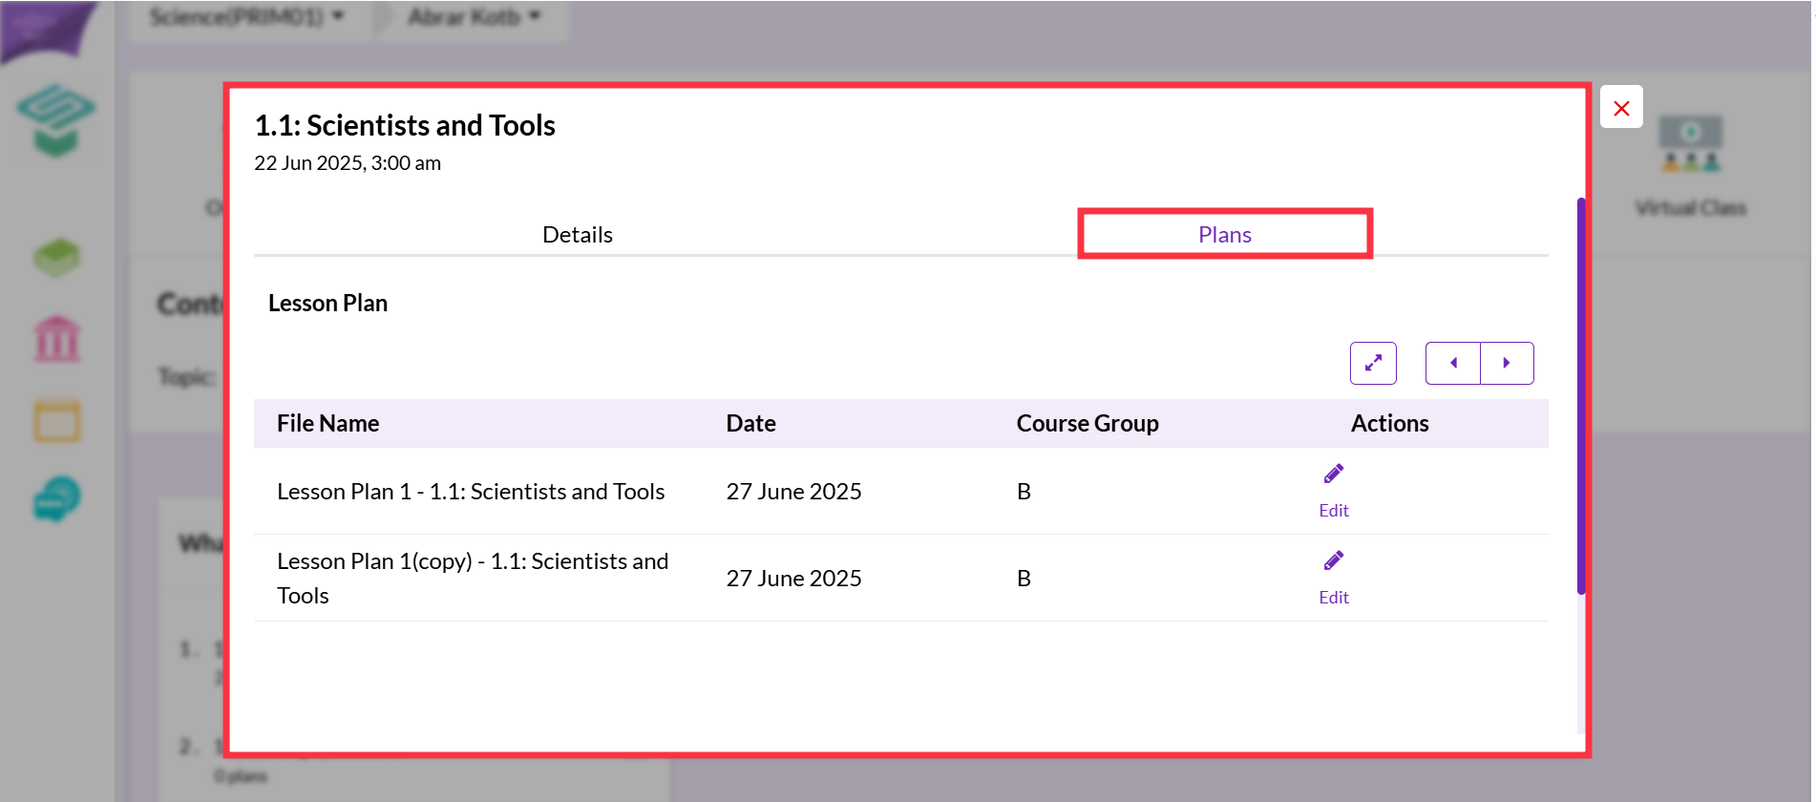
Task: Edit Lesson Plan 1(copy) pencil icon
Action: tap(1334, 560)
